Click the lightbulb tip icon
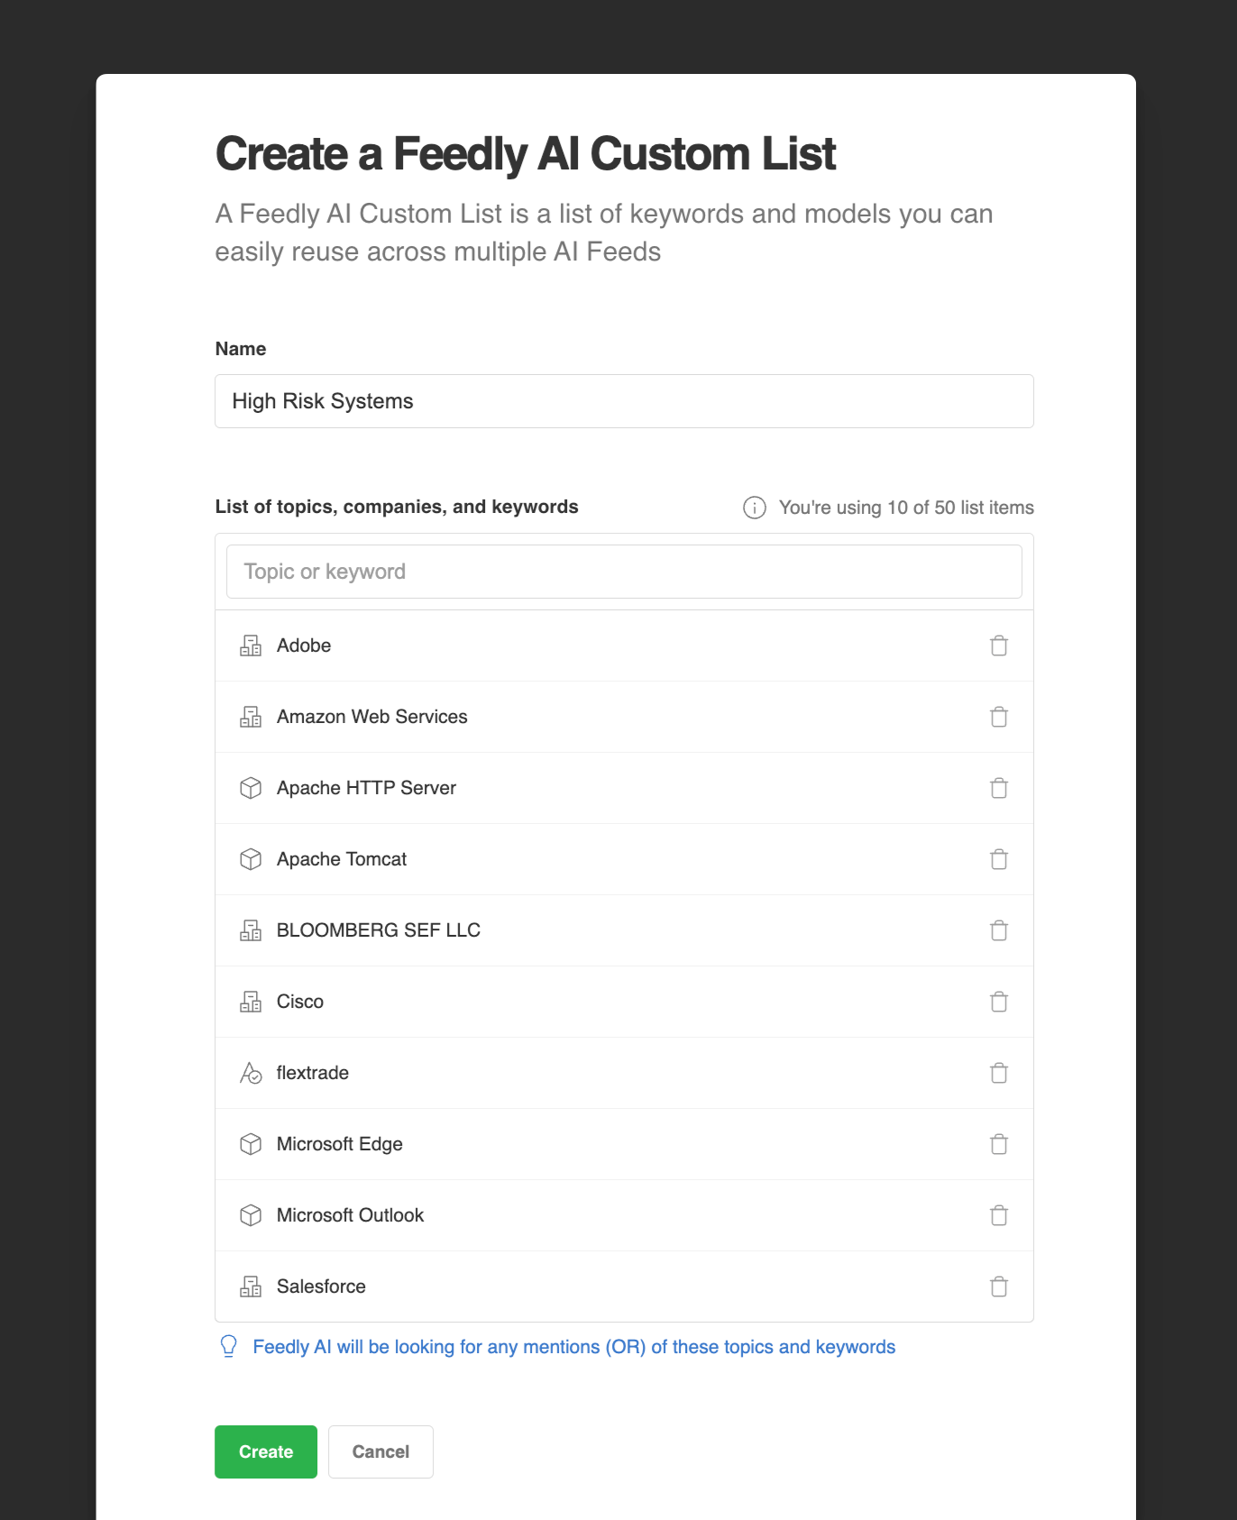Image resolution: width=1237 pixels, height=1520 pixels. coord(229,1347)
